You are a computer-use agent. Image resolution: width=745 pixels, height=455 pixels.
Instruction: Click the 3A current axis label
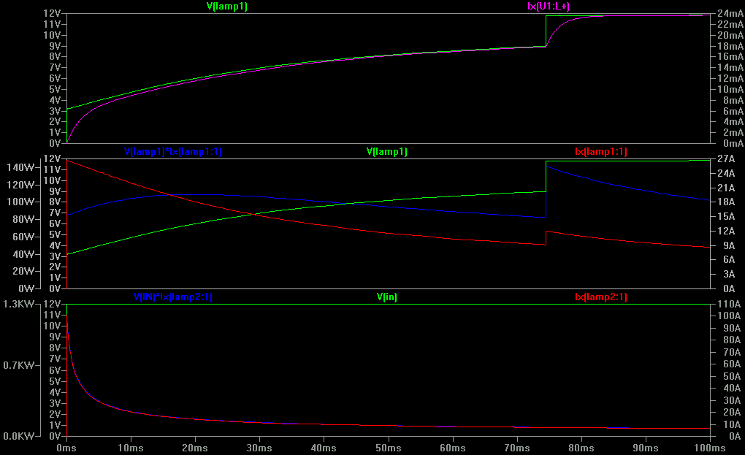[729, 274]
